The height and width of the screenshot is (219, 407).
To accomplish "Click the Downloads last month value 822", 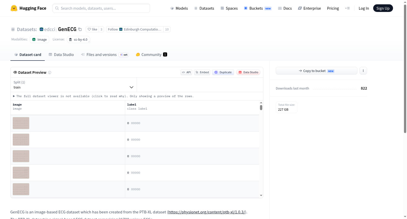I will tap(364, 88).
